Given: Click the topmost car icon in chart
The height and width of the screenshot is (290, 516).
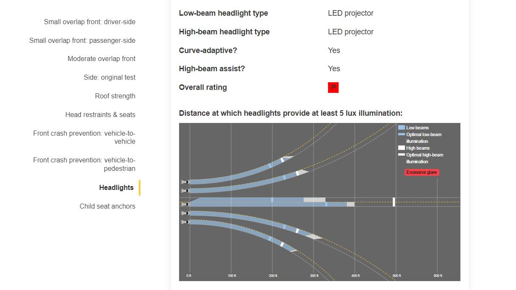Looking at the screenshot, I should [x=185, y=182].
